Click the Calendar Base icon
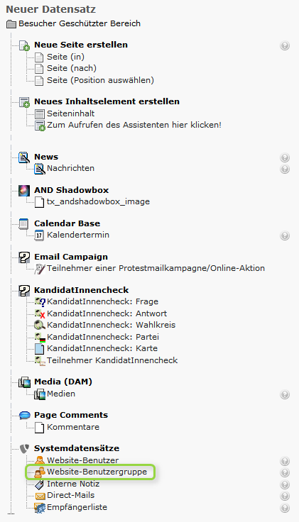Screen dimensions: 299x522 tap(23, 223)
